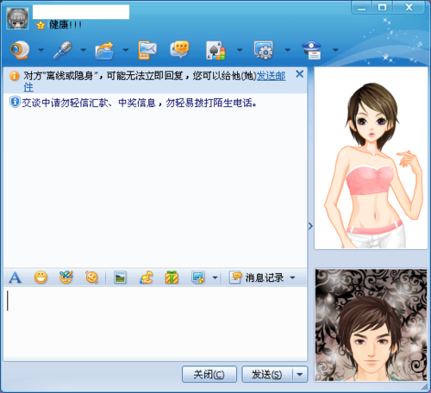Open the report police hat icon
Image resolution: width=431 pixels, height=393 pixels.
coord(312,50)
